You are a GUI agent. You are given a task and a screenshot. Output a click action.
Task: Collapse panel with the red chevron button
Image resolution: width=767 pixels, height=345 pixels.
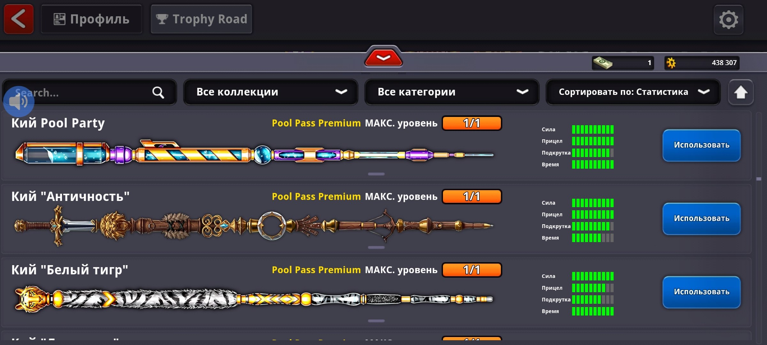pyautogui.click(x=383, y=57)
